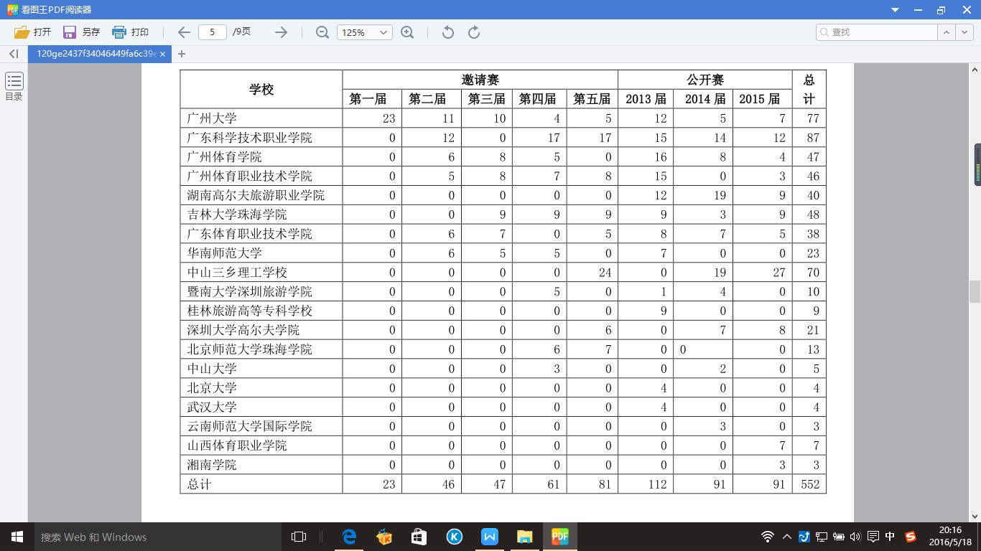This screenshot has height=551, width=981.
Task: Go to the previous page arrow
Action: 184,32
